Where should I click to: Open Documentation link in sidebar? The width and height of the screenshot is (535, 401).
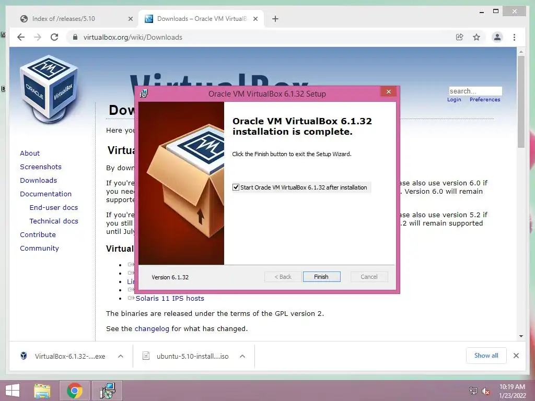[x=46, y=194]
